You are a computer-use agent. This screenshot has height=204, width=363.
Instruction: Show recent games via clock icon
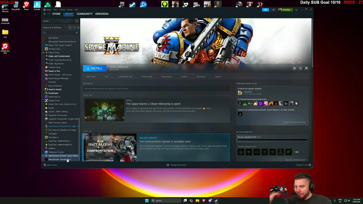pos(75,27)
